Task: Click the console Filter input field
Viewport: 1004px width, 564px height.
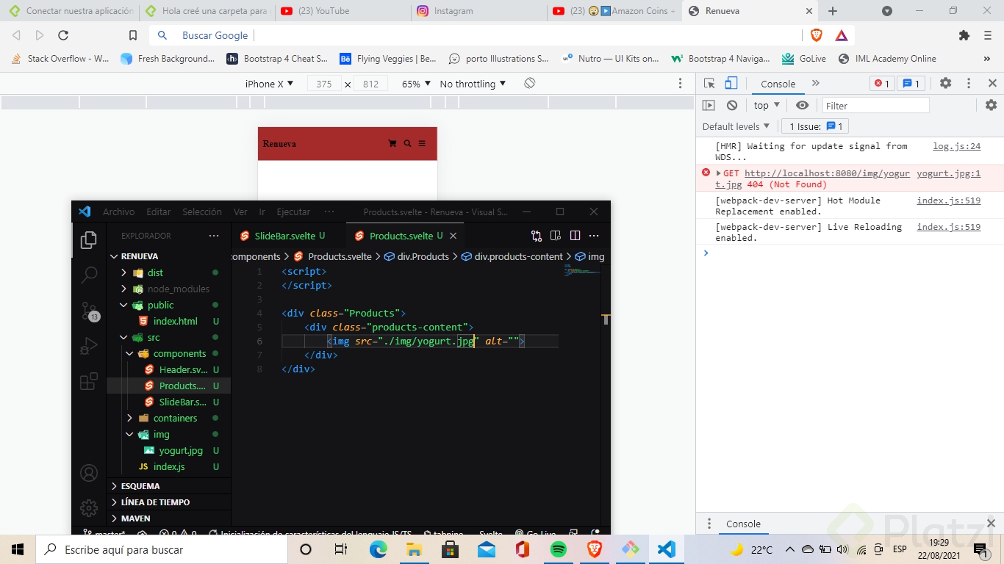Action: coord(875,105)
